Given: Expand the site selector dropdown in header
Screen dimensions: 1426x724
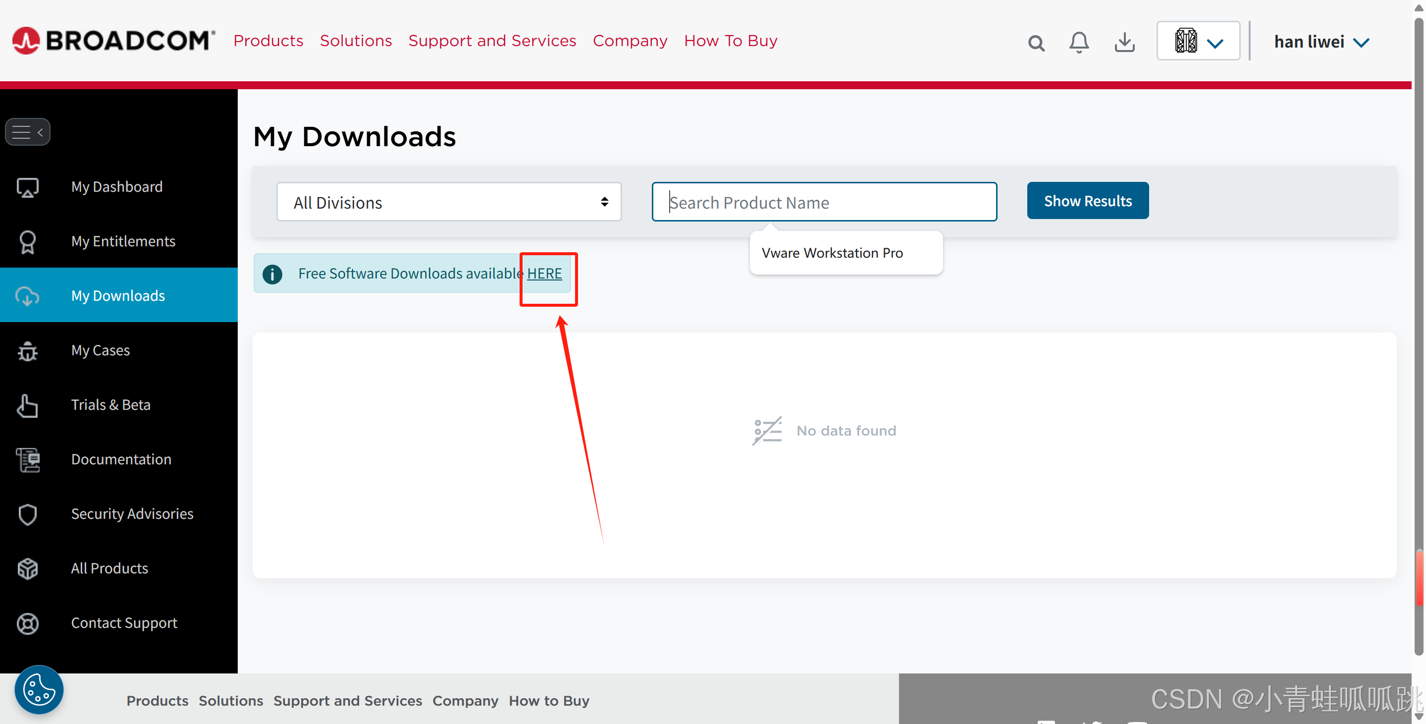Looking at the screenshot, I should click(1198, 42).
